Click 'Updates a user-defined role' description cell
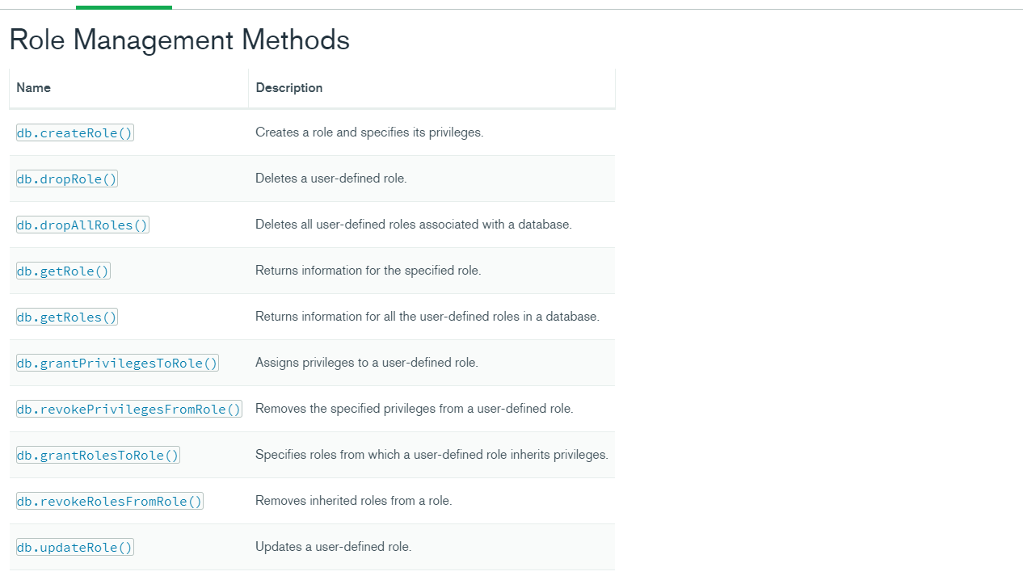 (432, 547)
